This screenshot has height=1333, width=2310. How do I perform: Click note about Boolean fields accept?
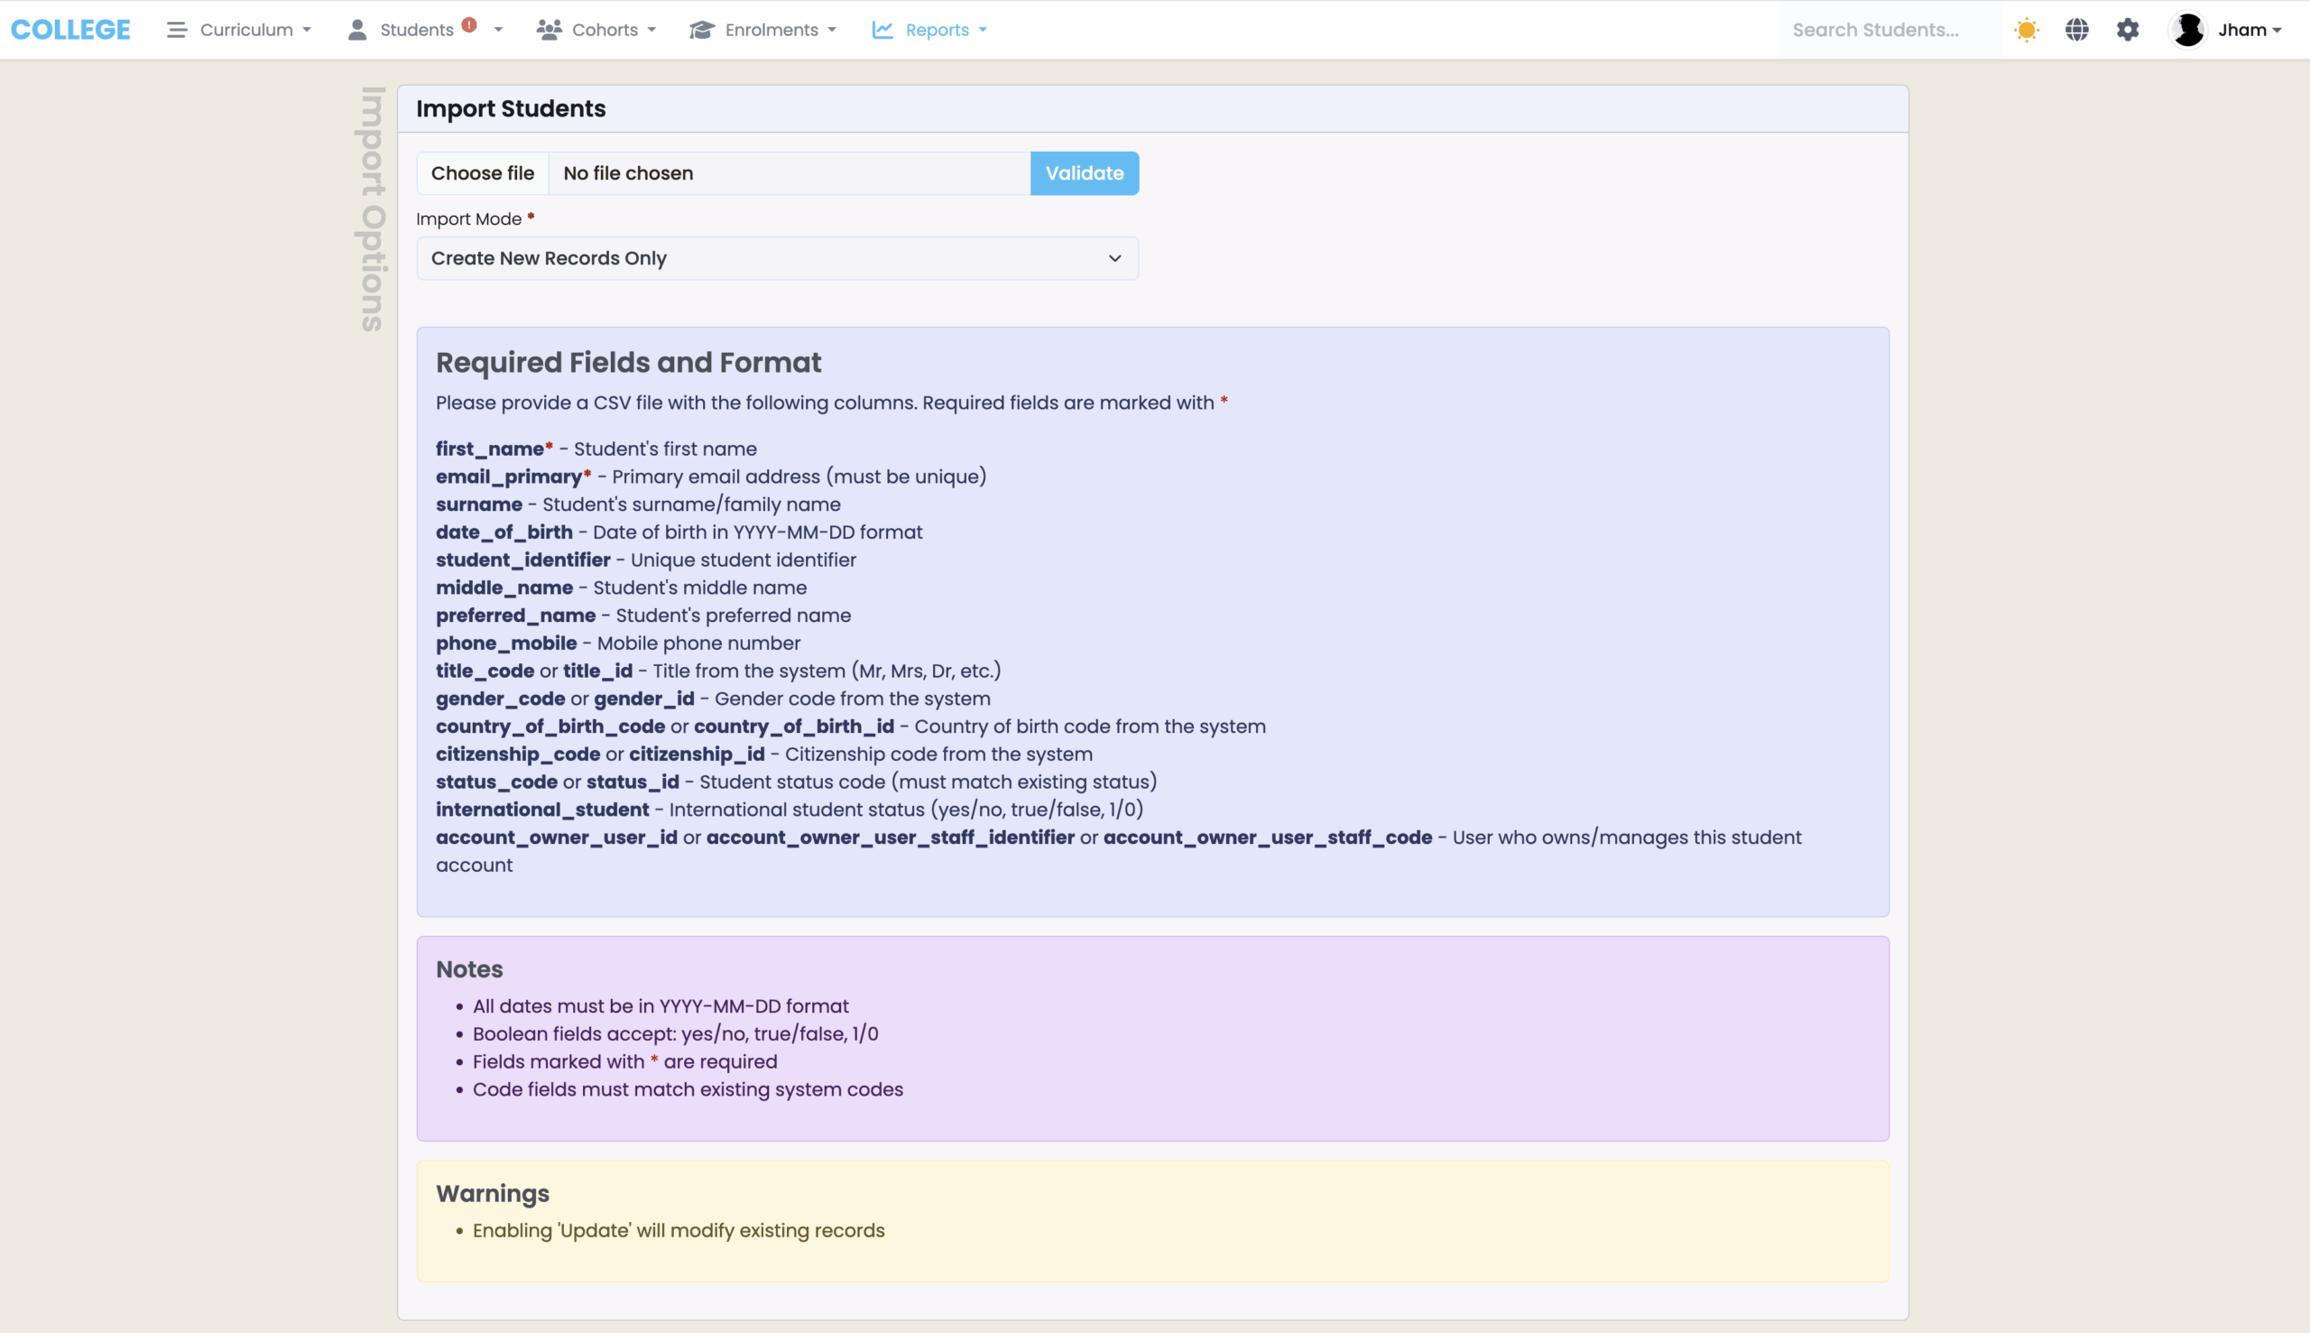pyautogui.click(x=676, y=1033)
